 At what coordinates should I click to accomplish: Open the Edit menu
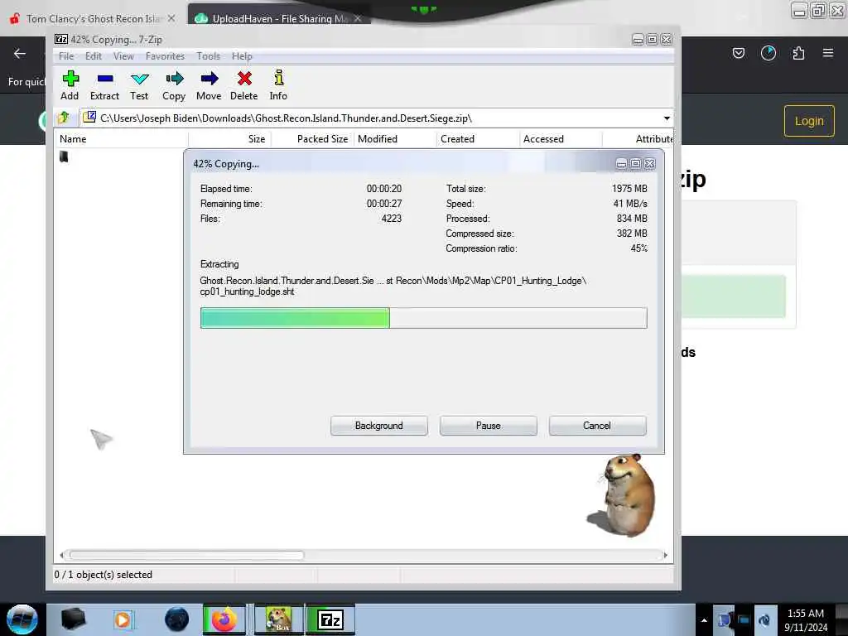pyautogui.click(x=93, y=56)
